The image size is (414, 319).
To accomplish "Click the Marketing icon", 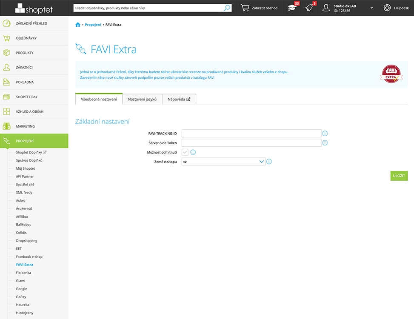I will click(7, 126).
